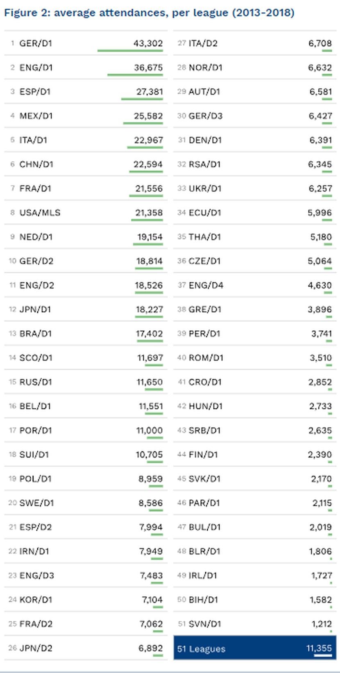Select the JPN/D2 row label
The width and height of the screenshot is (340, 673).
tap(36, 648)
